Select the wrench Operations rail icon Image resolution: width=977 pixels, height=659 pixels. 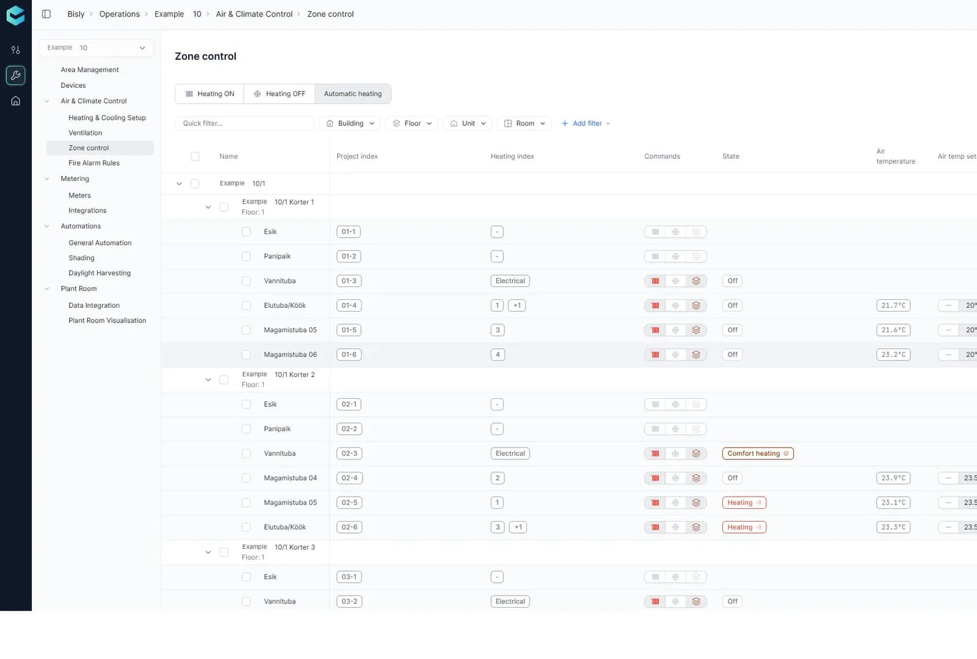click(x=16, y=75)
